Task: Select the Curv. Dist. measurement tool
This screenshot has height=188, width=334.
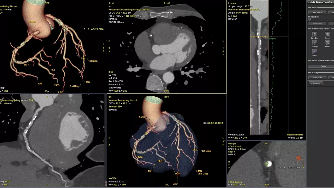Action: 314,34
